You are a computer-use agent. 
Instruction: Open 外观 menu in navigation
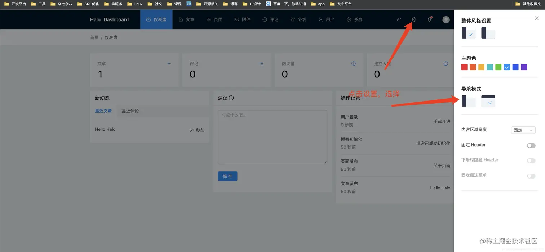298,19
